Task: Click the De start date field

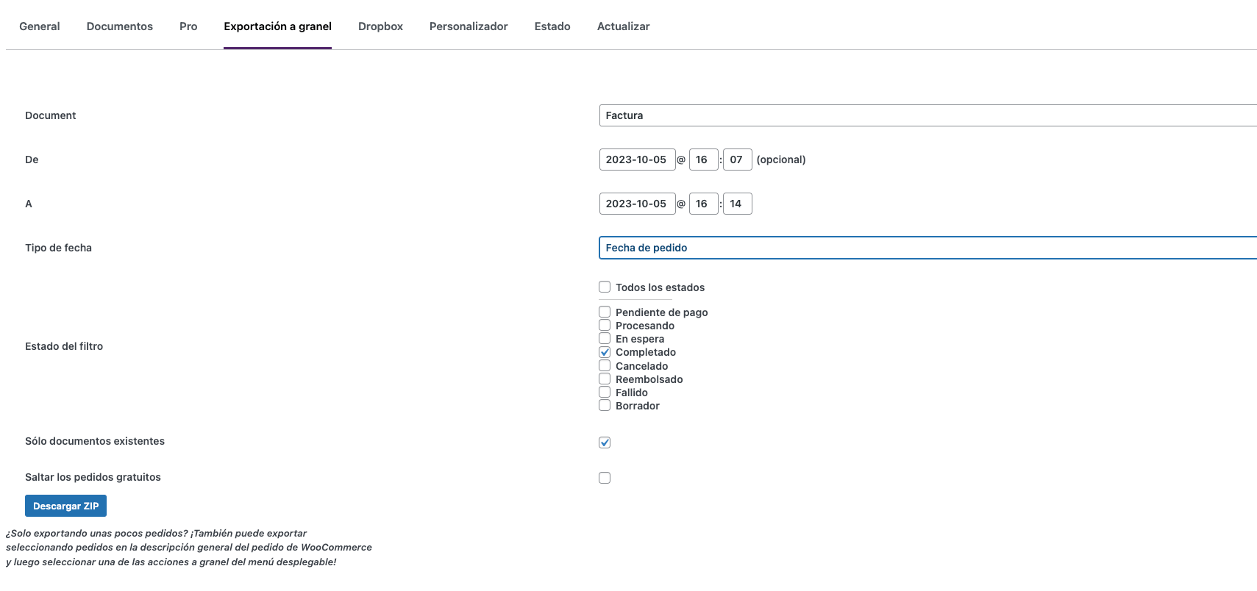Action: click(637, 160)
